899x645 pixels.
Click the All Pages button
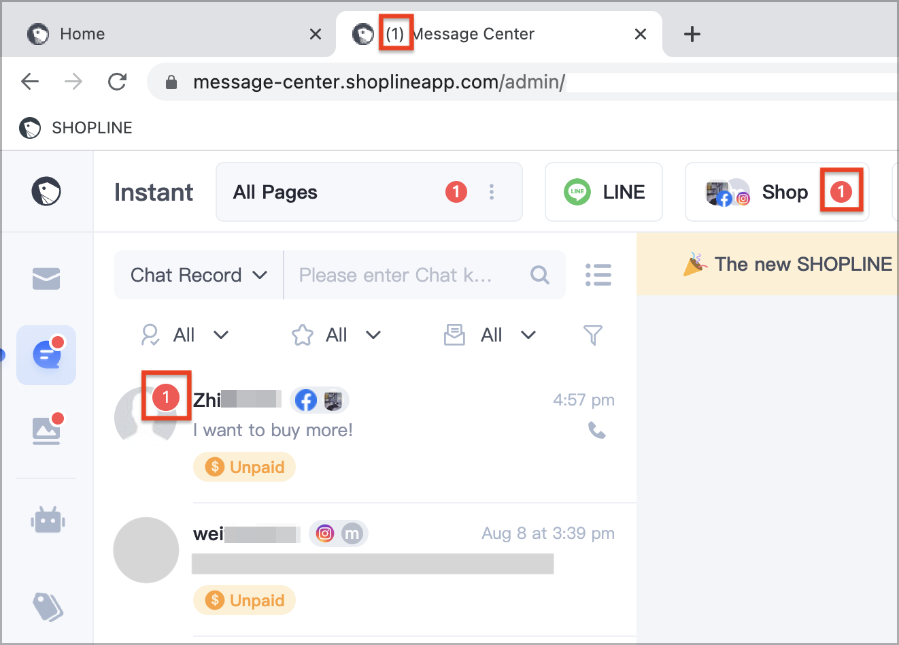[x=340, y=193]
